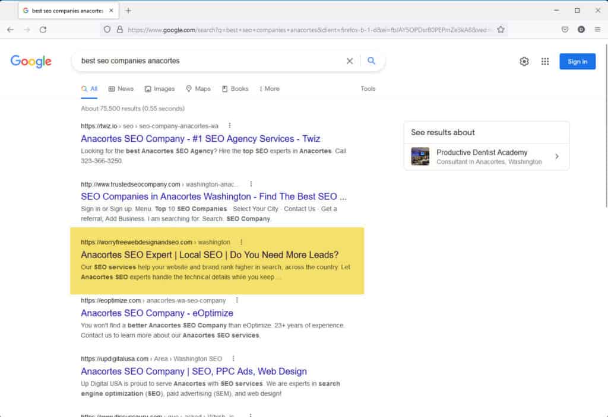Select the All results tab

[x=89, y=89]
